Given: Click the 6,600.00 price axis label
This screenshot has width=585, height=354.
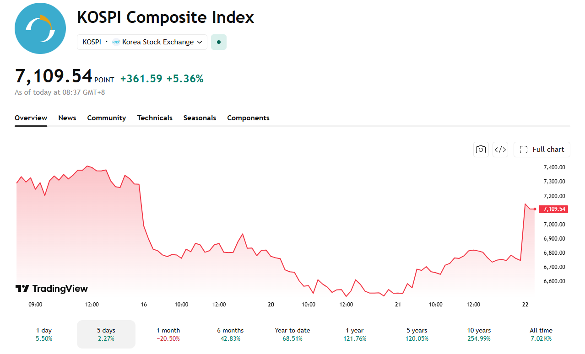Looking at the screenshot, I should click(x=554, y=281).
